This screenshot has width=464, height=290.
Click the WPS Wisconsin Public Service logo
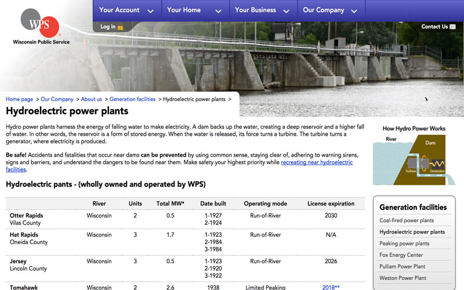[x=41, y=27]
